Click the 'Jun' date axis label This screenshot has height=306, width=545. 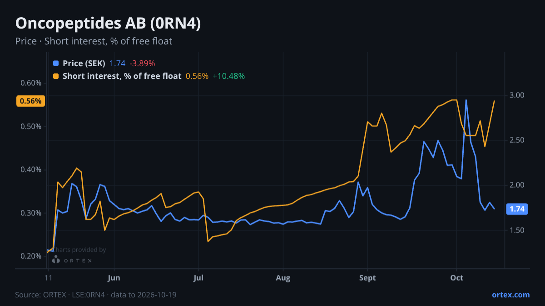(x=114, y=278)
